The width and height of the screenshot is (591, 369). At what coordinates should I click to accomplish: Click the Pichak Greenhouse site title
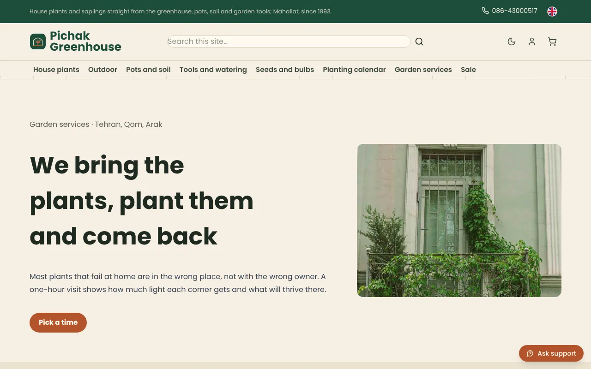pyautogui.click(x=85, y=42)
